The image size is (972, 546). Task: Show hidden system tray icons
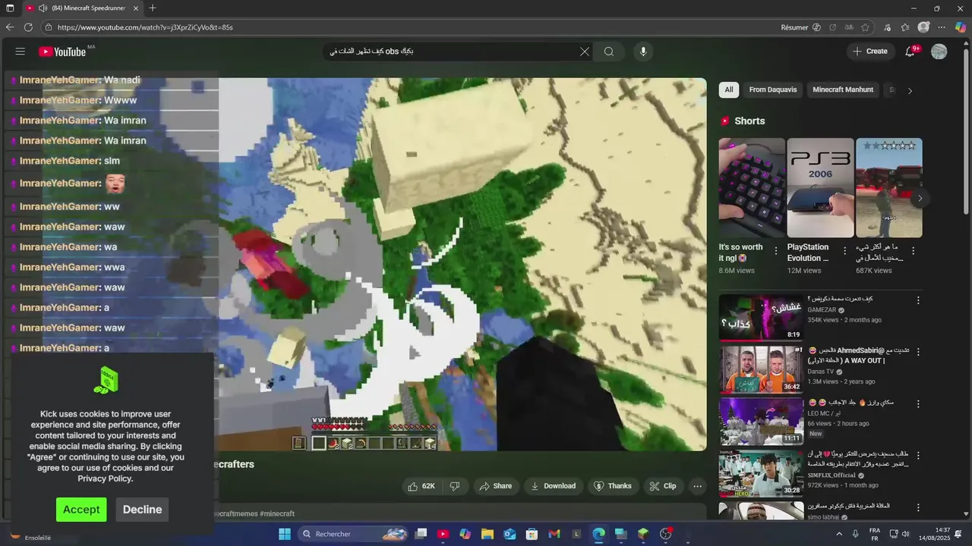click(839, 534)
